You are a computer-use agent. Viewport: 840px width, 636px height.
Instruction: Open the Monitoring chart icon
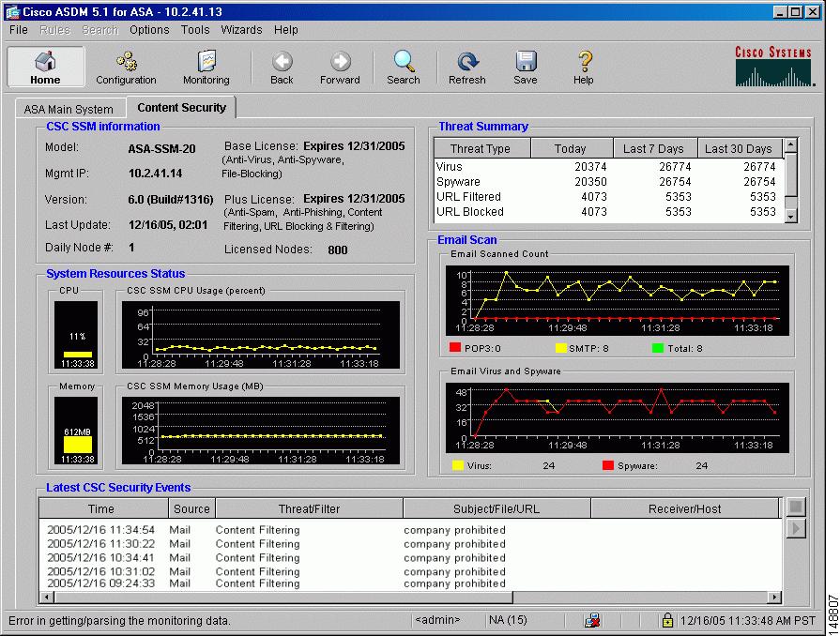(206, 67)
